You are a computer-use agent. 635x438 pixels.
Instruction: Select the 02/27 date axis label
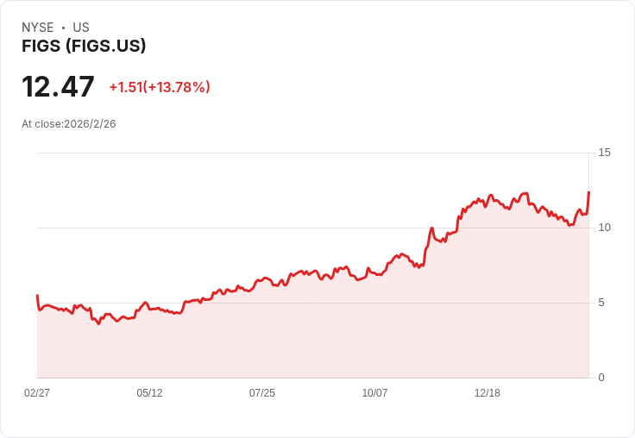tap(37, 392)
